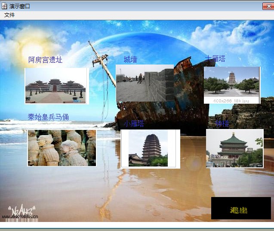Viewport: 274px width, 231px height.
Task: Click the black 退出 exit button
Action: click(241, 208)
